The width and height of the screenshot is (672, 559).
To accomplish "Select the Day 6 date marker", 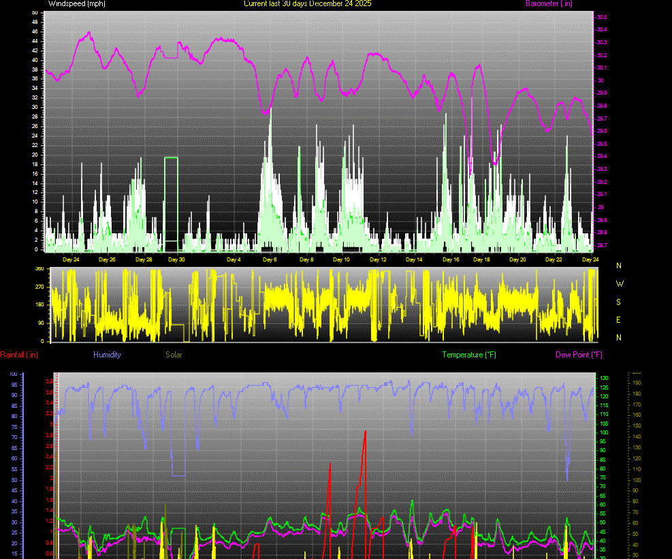I will point(270,259).
